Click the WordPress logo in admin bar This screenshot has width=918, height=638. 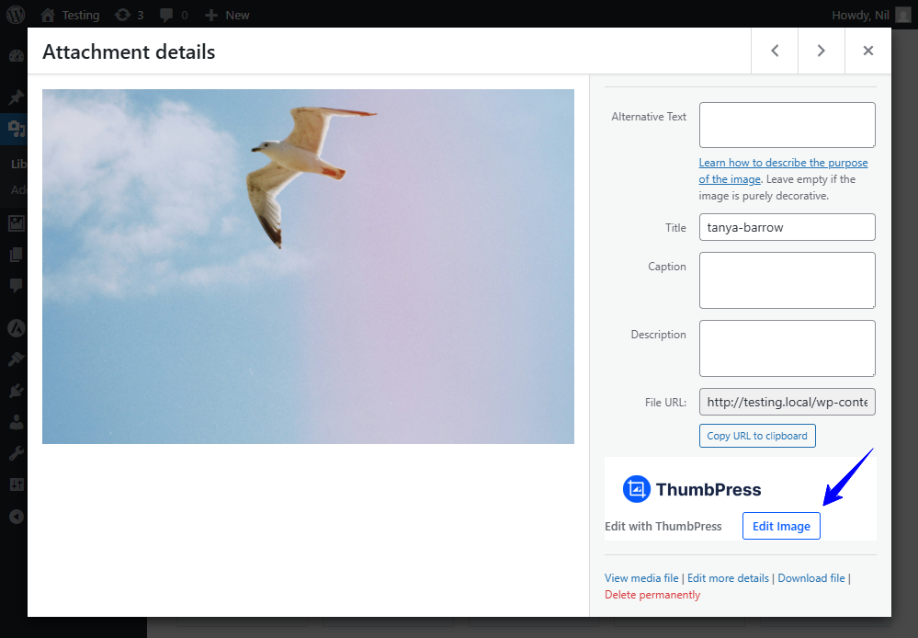tap(16, 15)
